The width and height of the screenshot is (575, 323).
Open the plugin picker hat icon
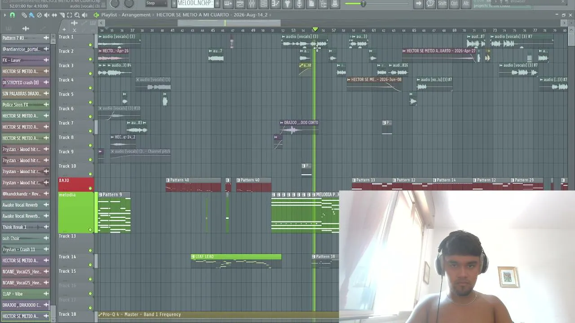click(x=335, y=4)
